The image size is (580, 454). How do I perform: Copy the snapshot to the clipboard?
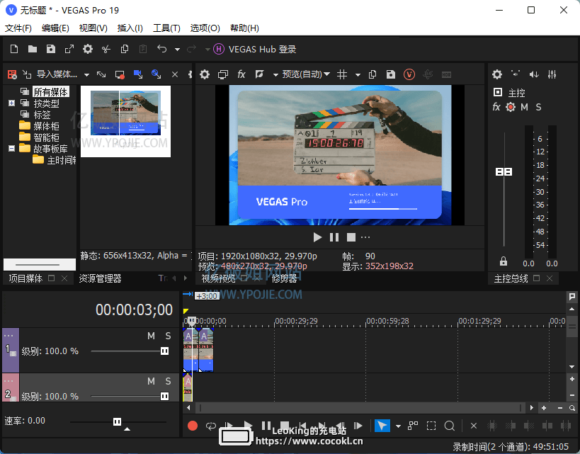[x=373, y=74]
